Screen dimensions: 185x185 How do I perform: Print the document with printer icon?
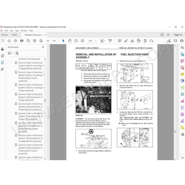point(22,41)
